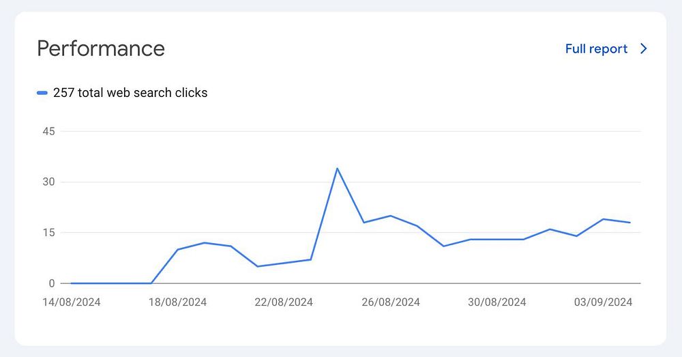Click the highest peak on the clicks line
This screenshot has height=357, width=682.
tap(337, 169)
